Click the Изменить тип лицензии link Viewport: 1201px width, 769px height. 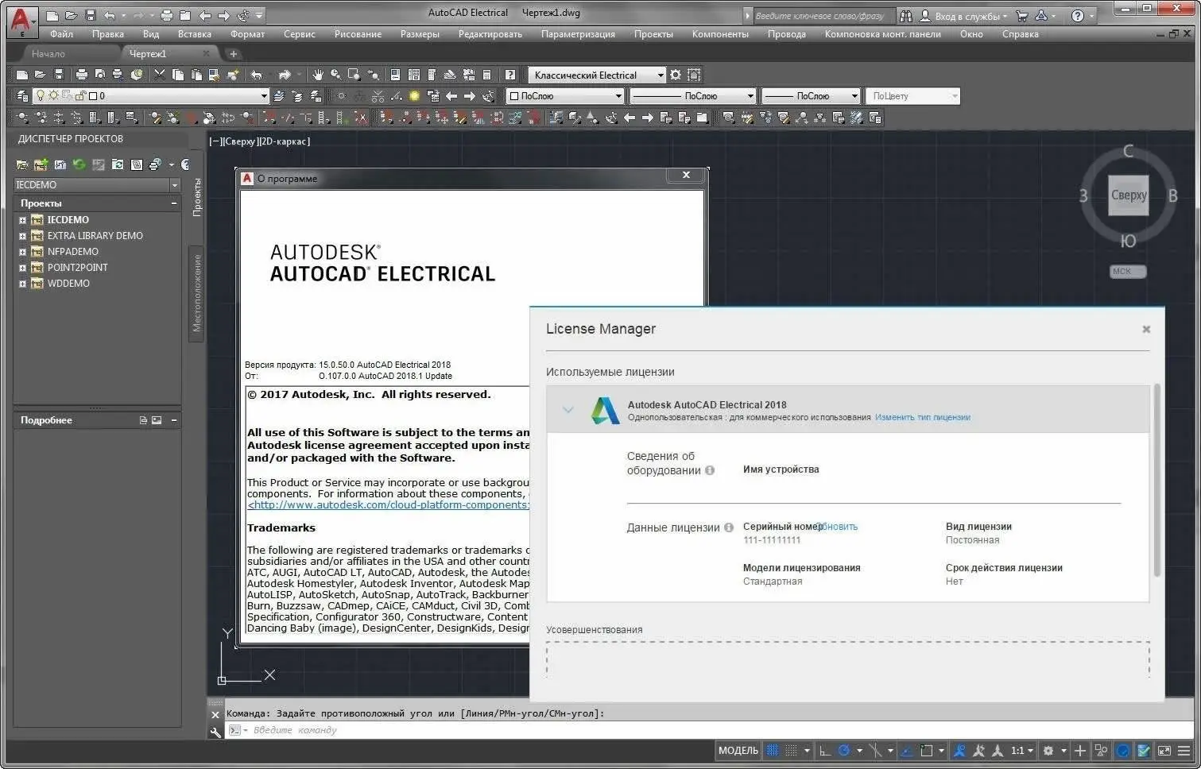[x=922, y=418]
